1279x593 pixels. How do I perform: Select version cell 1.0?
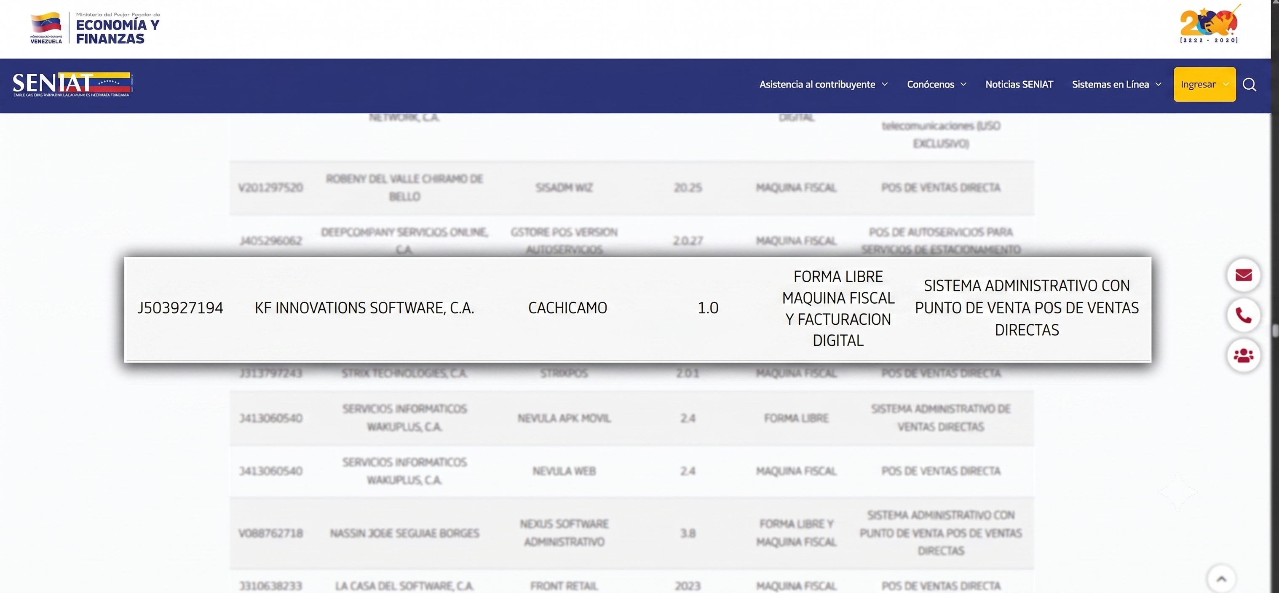[x=708, y=308]
